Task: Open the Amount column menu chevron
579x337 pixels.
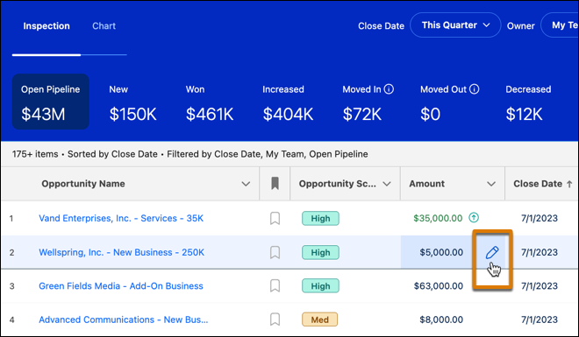Action: [491, 184]
